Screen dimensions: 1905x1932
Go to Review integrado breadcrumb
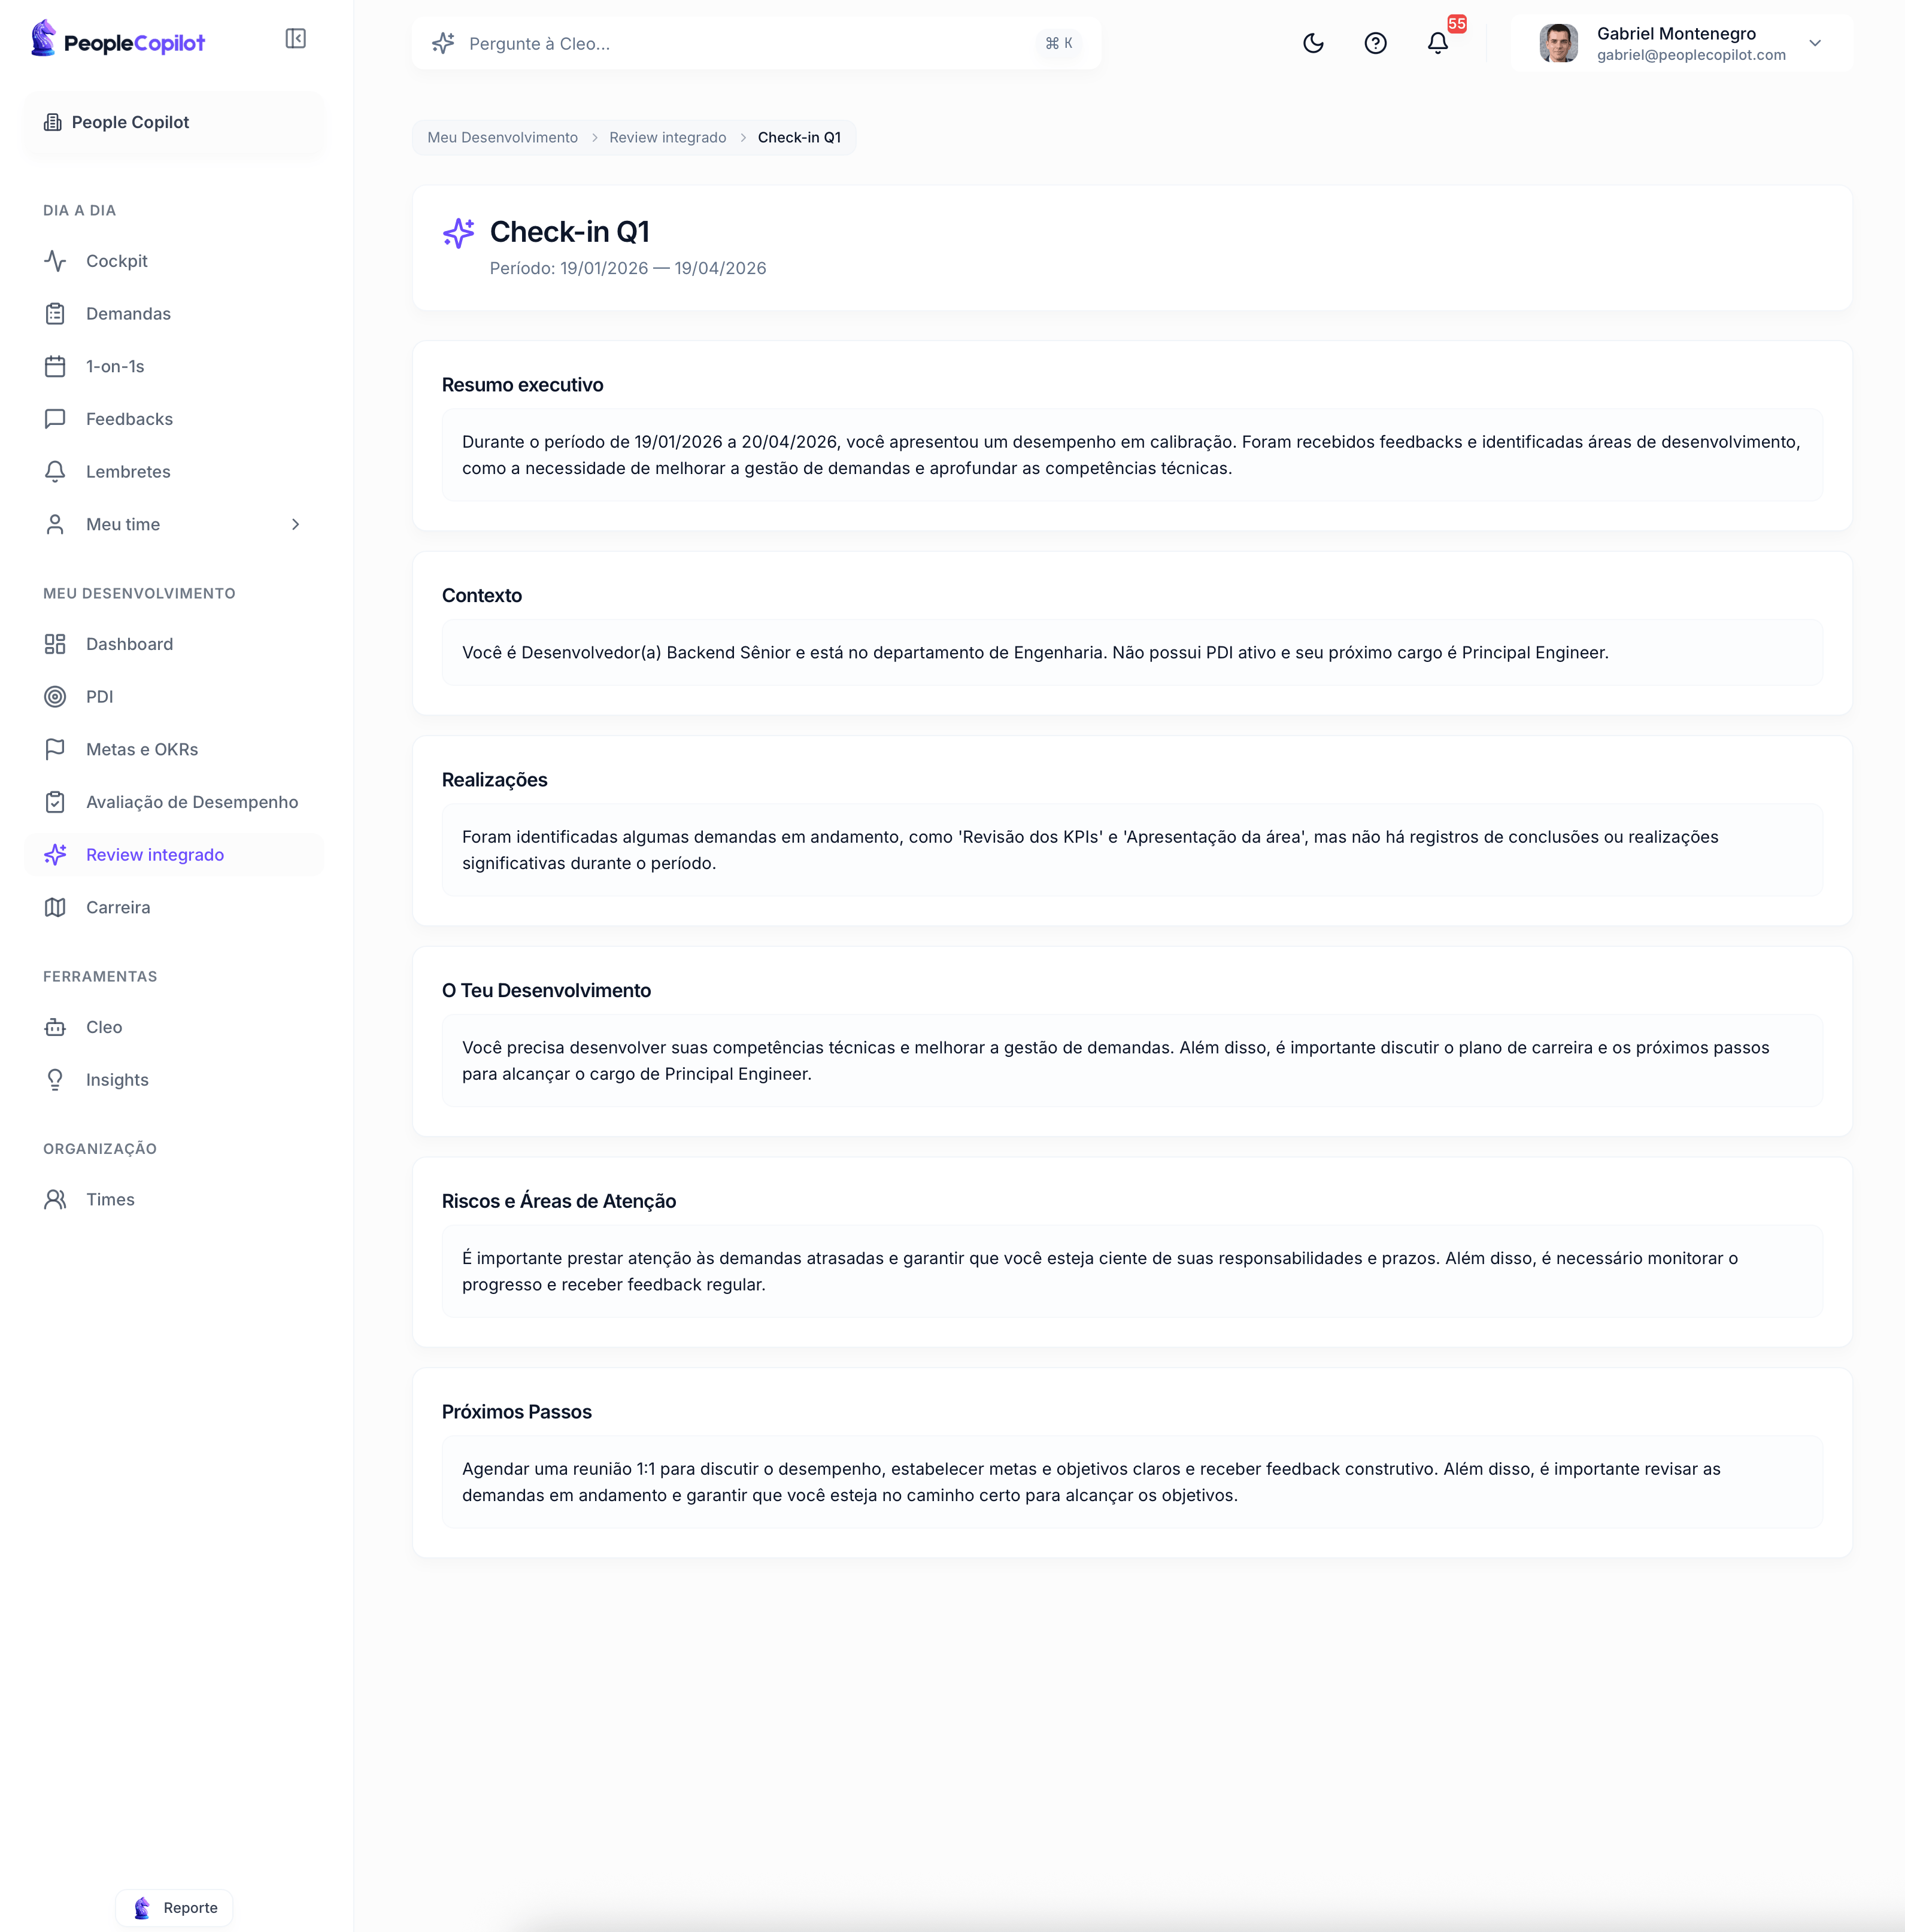(668, 137)
